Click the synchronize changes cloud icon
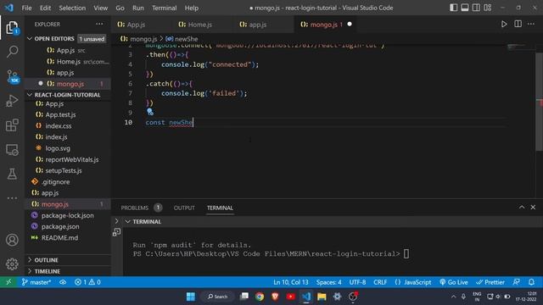543x305 pixels. [x=63, y=282]
